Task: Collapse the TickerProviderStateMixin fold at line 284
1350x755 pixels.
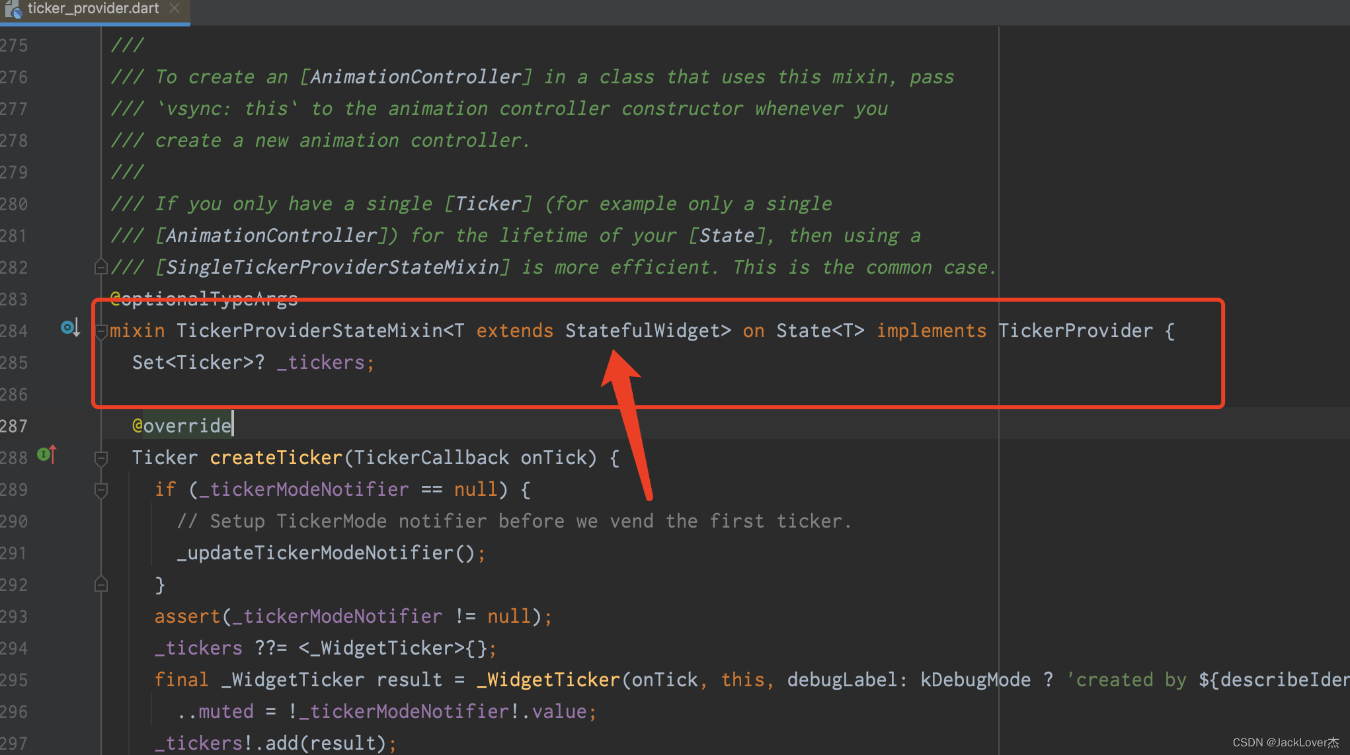Action: pyautogui.click(x=101, y=331)
